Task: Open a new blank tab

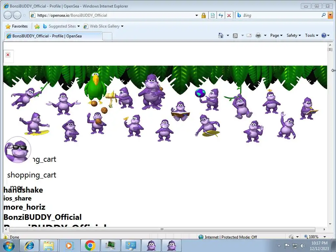Action: click(107, 36)
